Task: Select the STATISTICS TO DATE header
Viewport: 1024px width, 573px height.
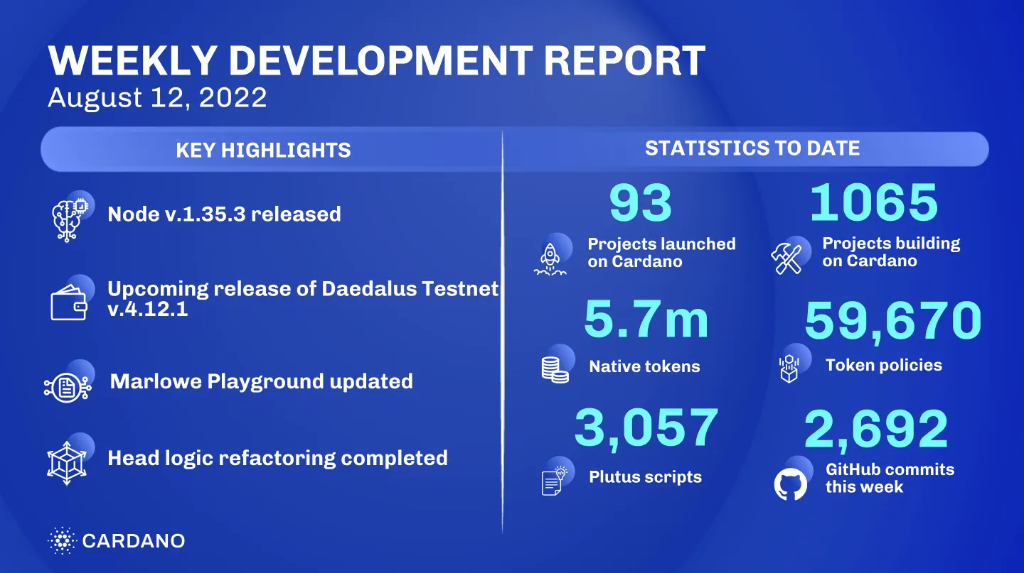Action: [752, 148]
